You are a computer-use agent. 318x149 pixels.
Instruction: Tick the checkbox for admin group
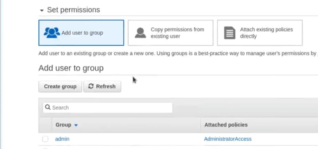pyautogui.click(x=45, y=139)
